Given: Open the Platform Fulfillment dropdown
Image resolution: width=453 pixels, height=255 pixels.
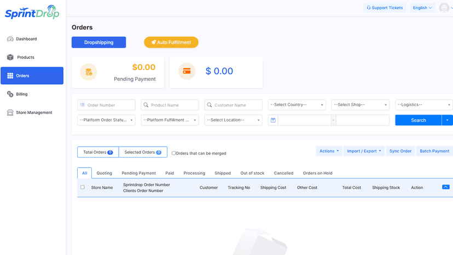Looking at the screenshot, I should pyautogui.click(x=170, y=120).
